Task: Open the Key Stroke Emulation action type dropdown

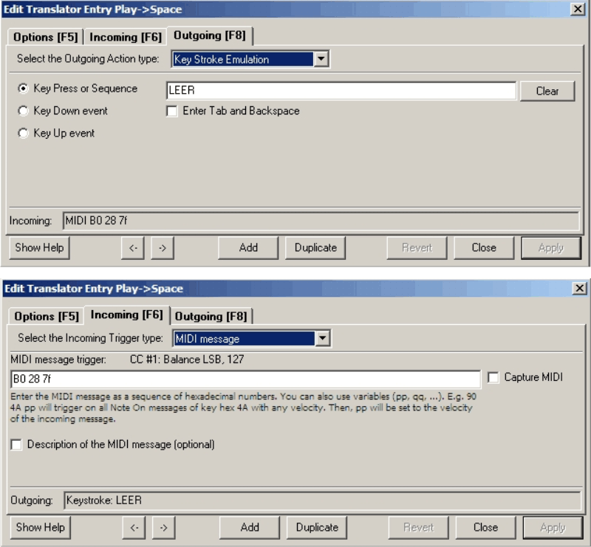Action: (x=321, y=59)
